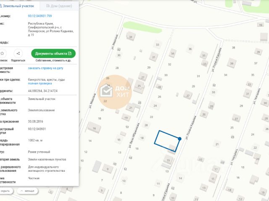The image size is (269, 201).
Task: Click the Земли населенных пунктов value
Action: (x=47, y=159)
